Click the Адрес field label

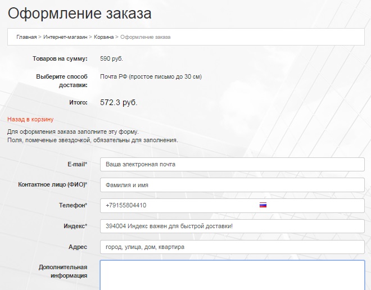coord(78,247)
